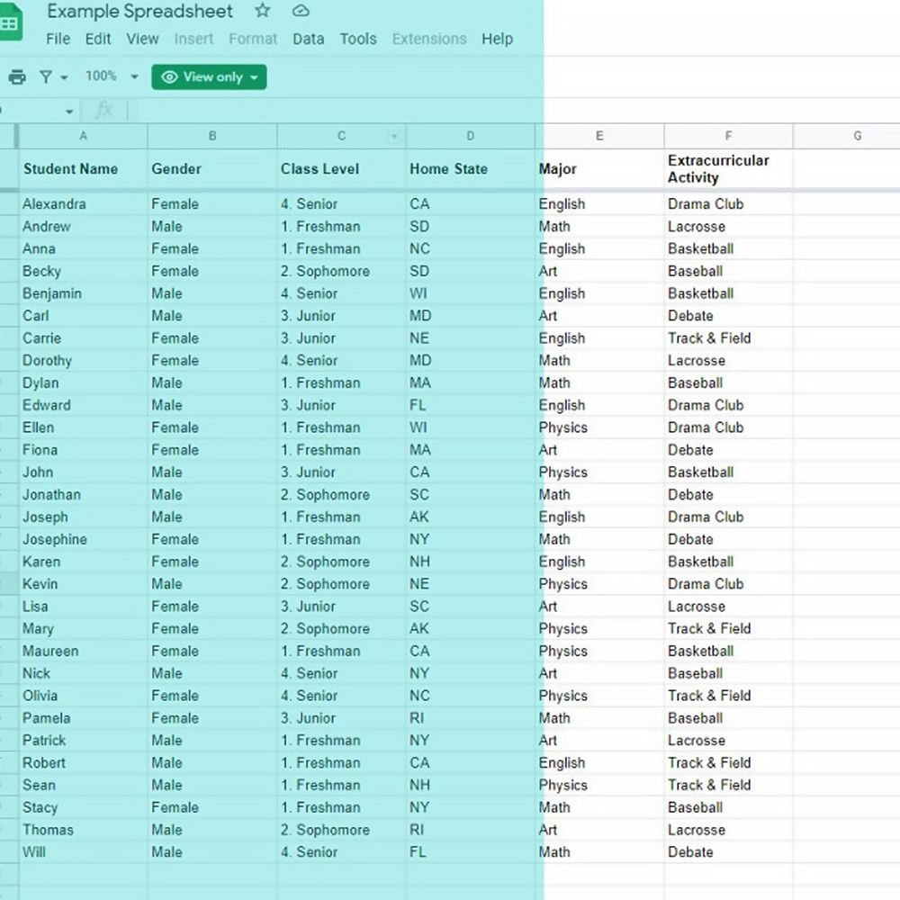Viewport: 900px width, 900px height.
Task: Open the Help menu
Action: click(x=497, y=39)
